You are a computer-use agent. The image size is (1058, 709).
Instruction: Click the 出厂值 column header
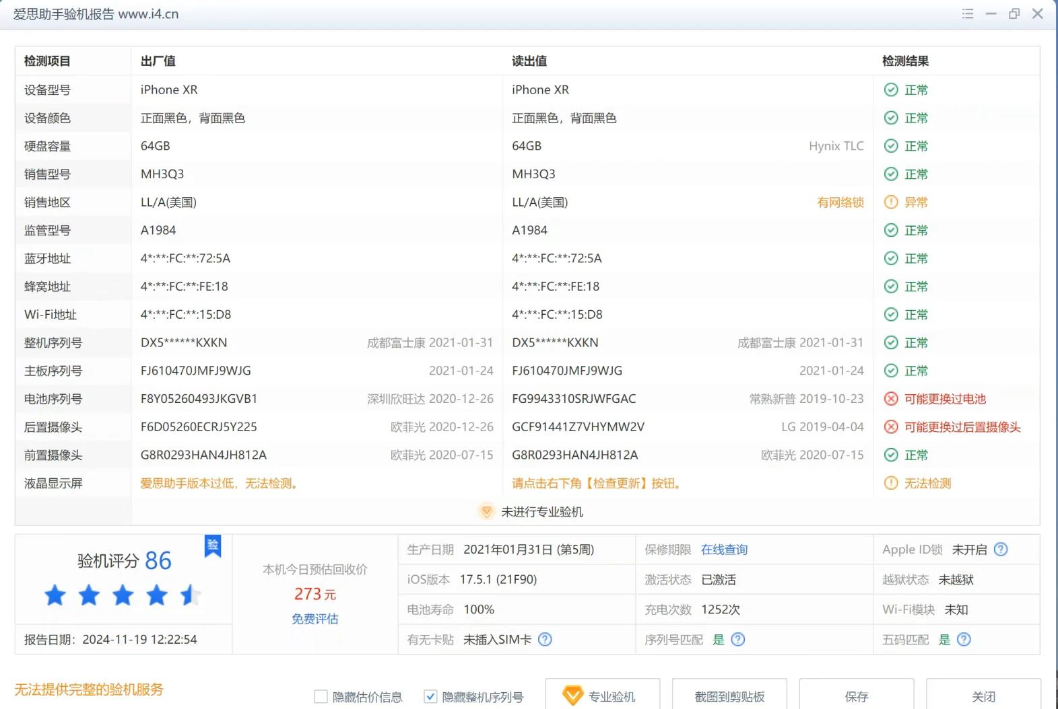158,61
